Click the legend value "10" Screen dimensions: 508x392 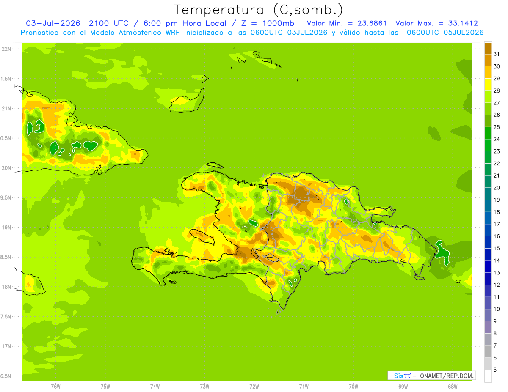click(497, 309)
